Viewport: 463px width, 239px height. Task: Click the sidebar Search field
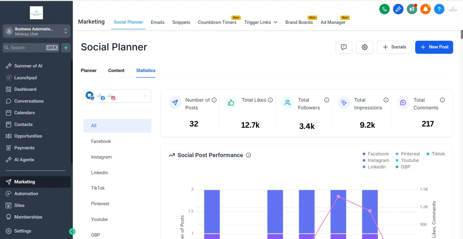point(31,48)
